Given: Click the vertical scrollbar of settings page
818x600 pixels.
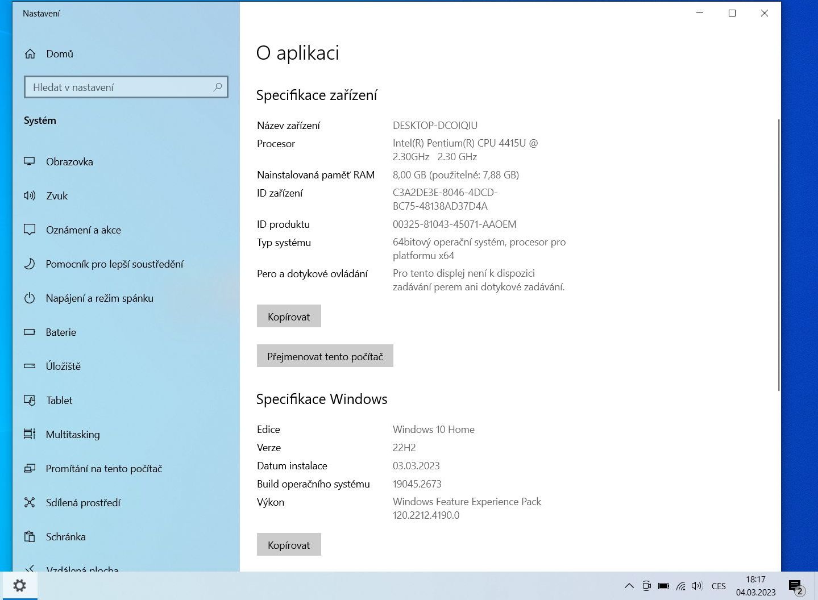Looking at the screenshot, I should [778, 255].
